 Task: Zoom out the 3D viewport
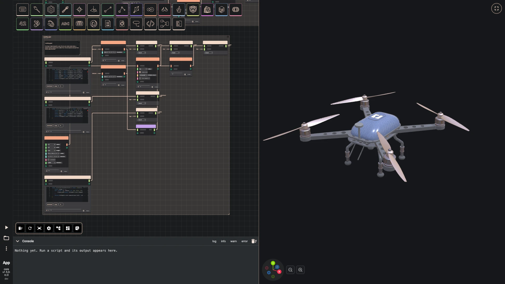click(290, 270)
